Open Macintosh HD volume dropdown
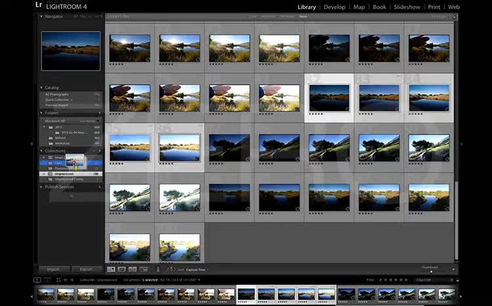The image size is (492, 306). 98,121
